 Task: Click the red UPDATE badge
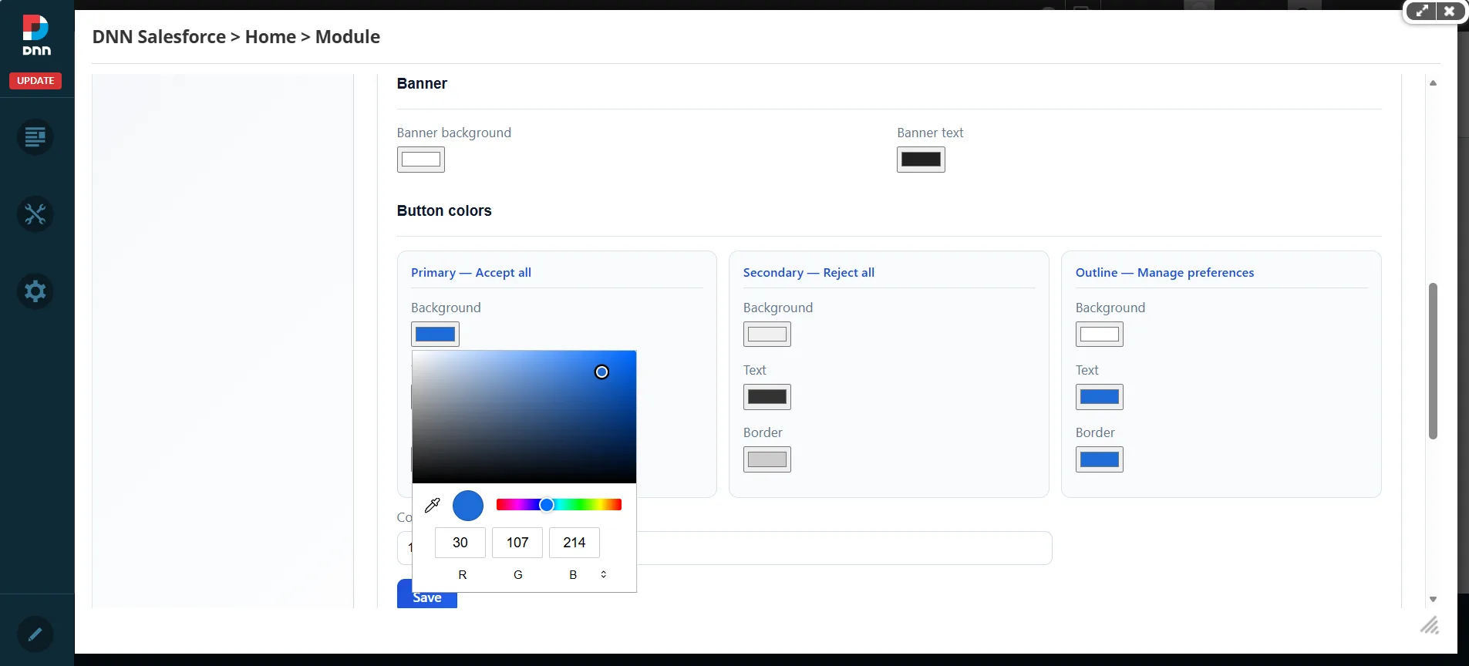coord(35,80)
